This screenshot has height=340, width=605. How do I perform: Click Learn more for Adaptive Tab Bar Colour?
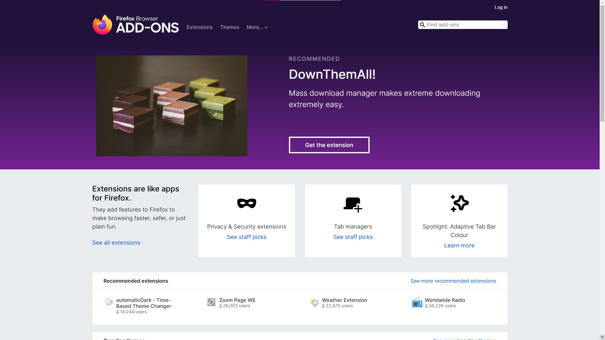(x=459, y=246)
